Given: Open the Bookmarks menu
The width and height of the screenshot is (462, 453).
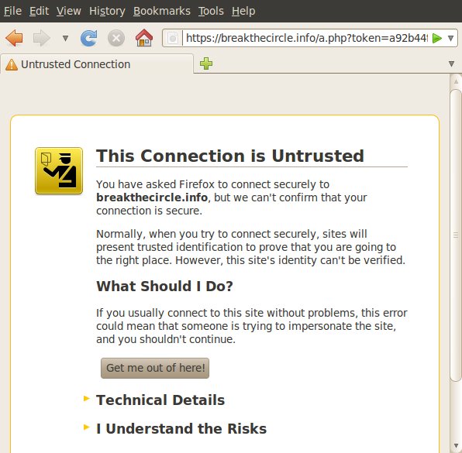Looking at the screenshot, I should 162,11.
